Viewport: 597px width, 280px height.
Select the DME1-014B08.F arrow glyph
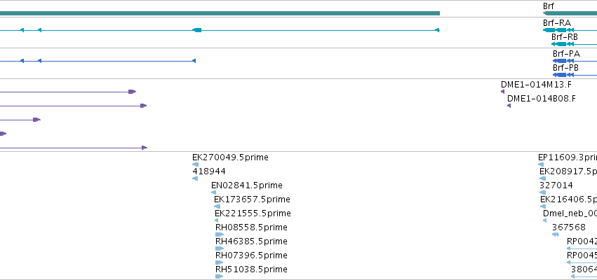pyautogui.click(x=509, y=106)
